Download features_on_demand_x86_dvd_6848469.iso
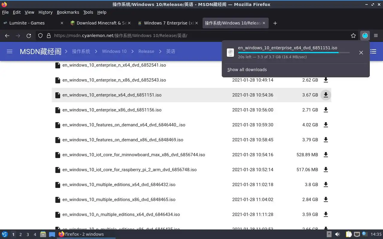The height and width of the screenshot is (239, 383). click(326, 140)
